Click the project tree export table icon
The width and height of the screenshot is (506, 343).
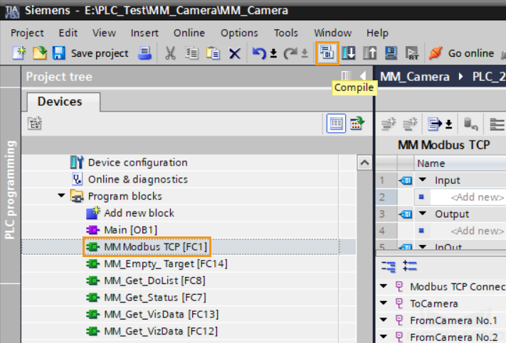pyautogui.click(x=357, y=124)
